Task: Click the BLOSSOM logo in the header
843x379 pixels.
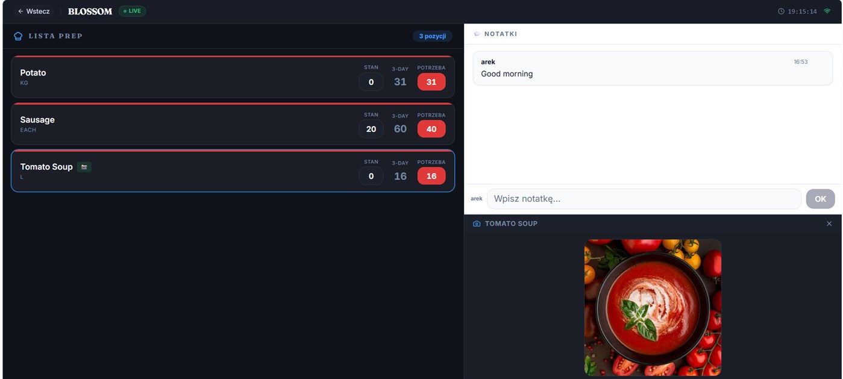Action: (x=90, y=11)
